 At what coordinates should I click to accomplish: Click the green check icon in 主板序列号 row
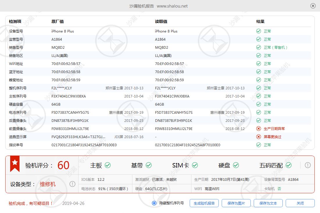click(x=259, y=96)
